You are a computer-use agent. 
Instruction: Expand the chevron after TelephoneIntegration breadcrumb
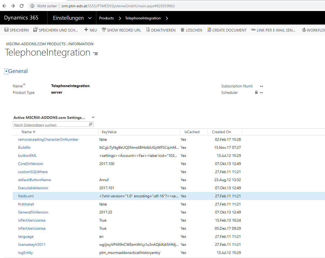(167, 18)
